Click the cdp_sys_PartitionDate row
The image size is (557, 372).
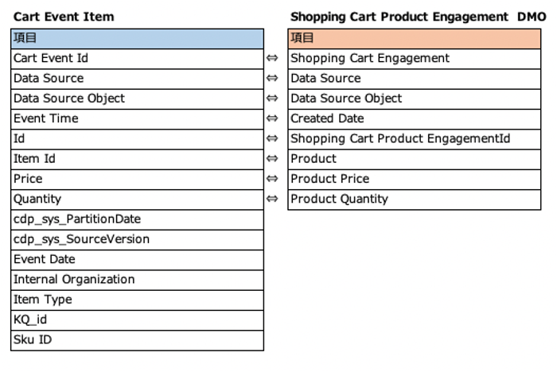coord(138,219)
